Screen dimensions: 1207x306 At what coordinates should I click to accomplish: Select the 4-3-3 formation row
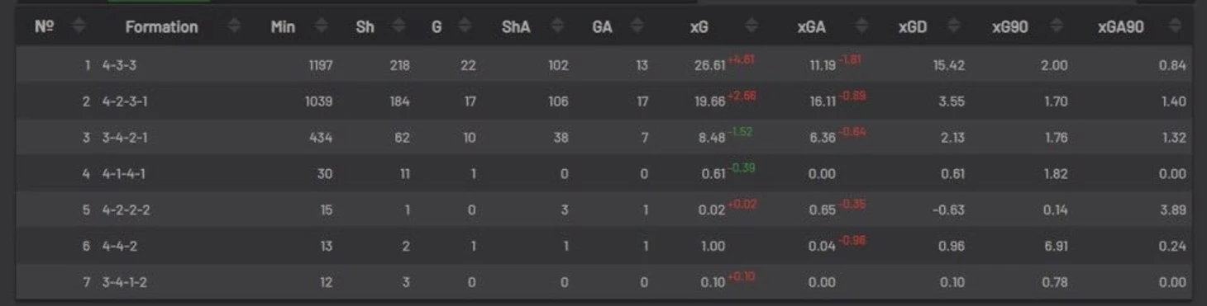(x=603, y=65)
